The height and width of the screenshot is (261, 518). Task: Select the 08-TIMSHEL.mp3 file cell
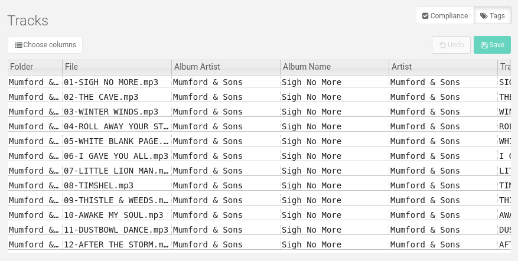pos(117,185)
